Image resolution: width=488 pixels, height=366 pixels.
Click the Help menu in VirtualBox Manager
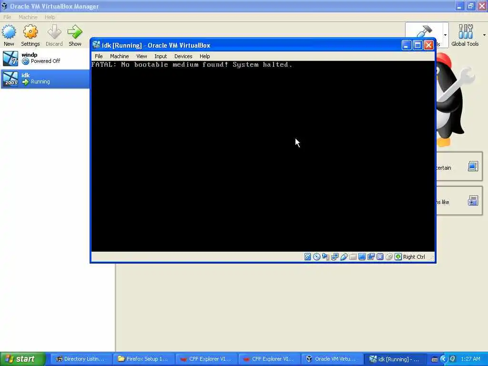click(50, 17)
